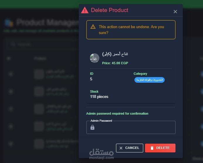The height and width of the screenshot is (163, 203).
Task: Click the blue category chip badge
Action: click(149, 80)
